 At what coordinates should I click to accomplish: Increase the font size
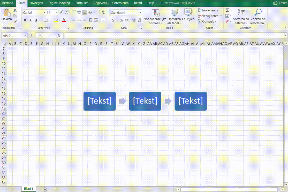(x=61, y=12)
